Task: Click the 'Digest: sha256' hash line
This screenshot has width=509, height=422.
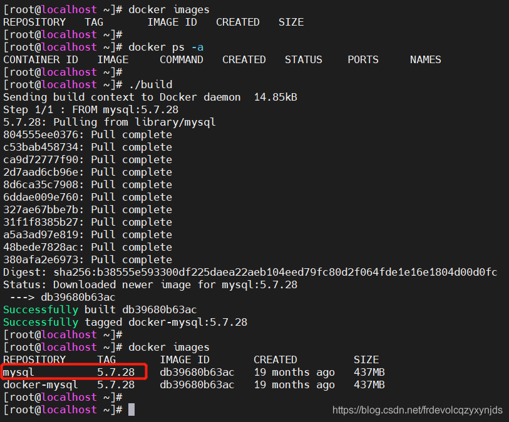Action: point(250,272)
